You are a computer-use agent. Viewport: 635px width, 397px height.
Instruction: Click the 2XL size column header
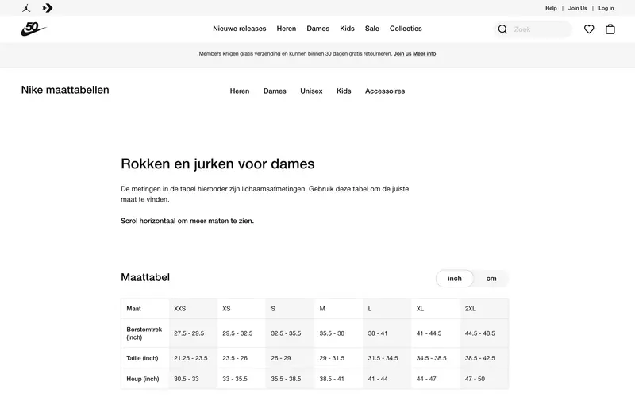point(484,309)
